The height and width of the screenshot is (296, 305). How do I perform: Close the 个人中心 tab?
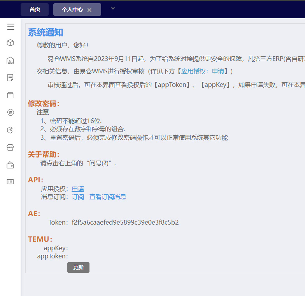(x=89, y=10)
